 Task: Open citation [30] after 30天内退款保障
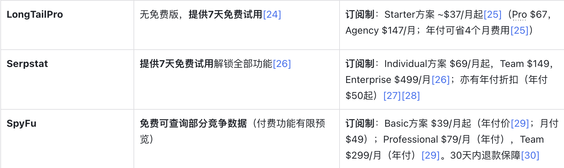pos(530,156)
